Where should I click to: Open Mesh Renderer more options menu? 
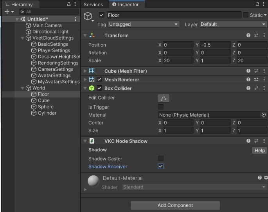click(x=264, y=79)
